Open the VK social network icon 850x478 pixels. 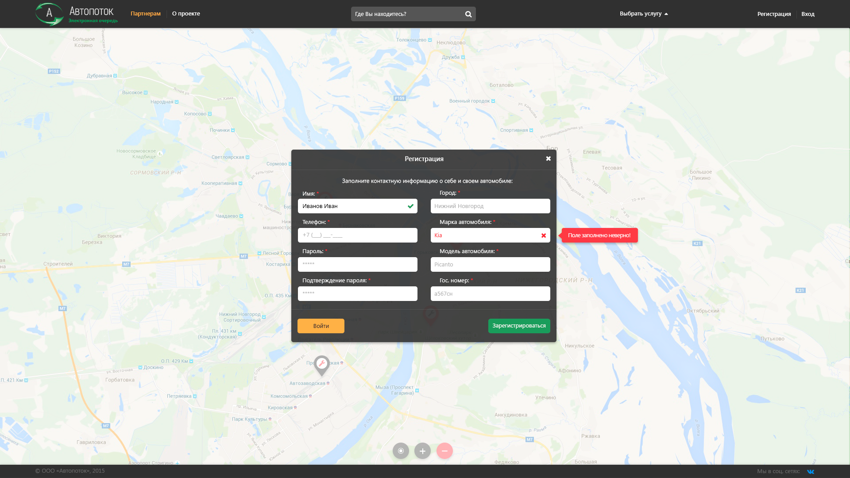pos(810,471)
